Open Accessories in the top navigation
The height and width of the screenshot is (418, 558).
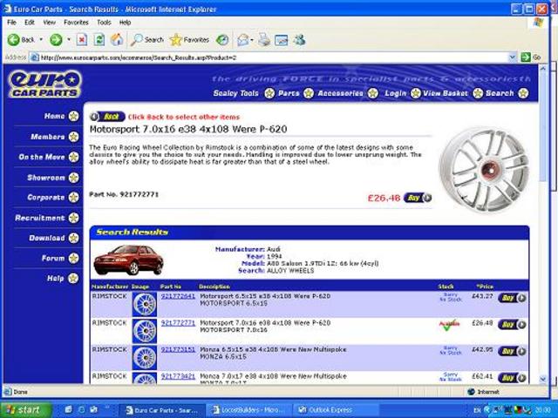(347, 93)
